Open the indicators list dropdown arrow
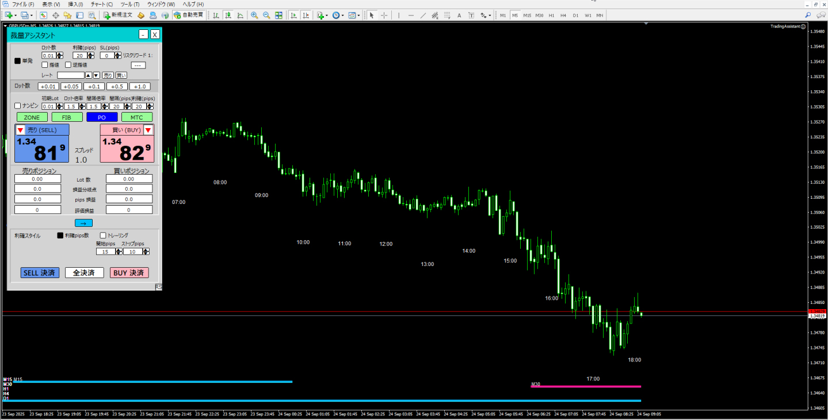Image resolution: width=828 pixels, height=420 pixels. (x=327, y=15)
